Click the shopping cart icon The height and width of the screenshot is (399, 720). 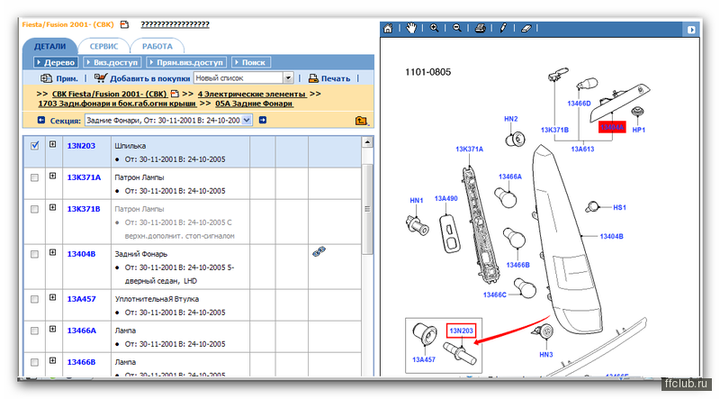point(101,77)
